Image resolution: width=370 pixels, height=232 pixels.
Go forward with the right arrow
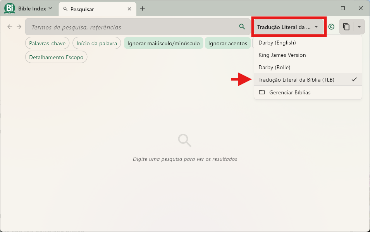coord(19,27)
